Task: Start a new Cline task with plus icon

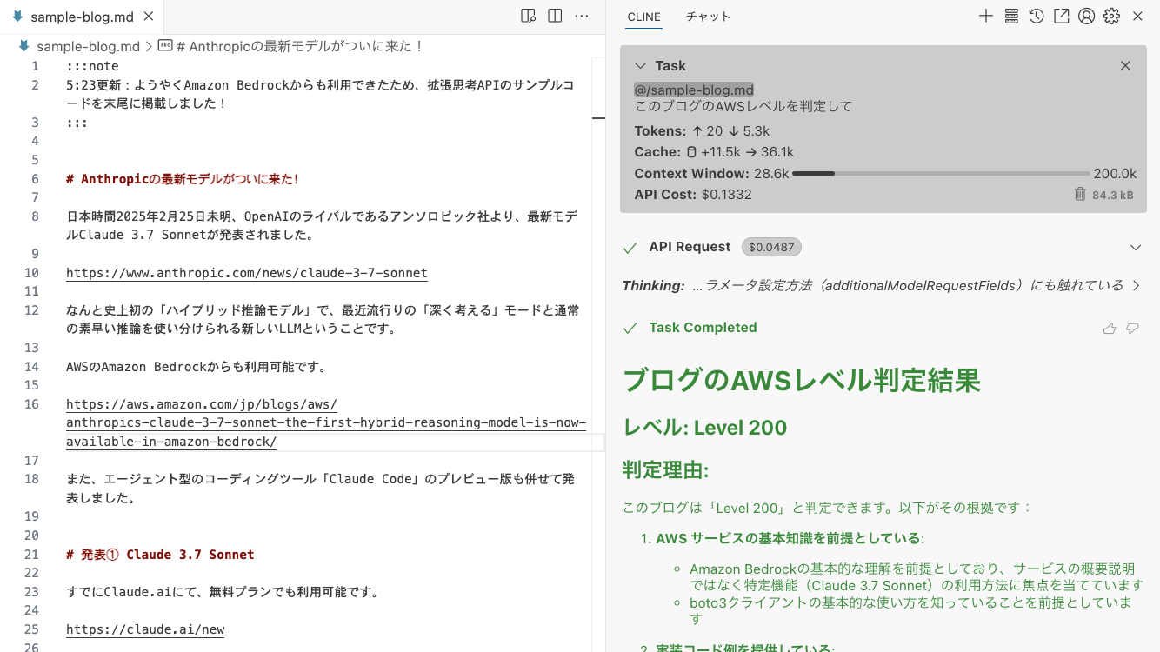Action: click(986, 16)
